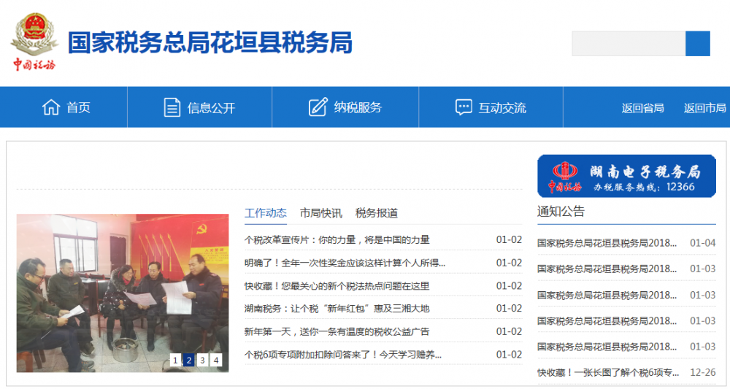Image resolution: width=730 pixels, height=389 pixels.
Task: Click the chat bubble icon beside 互动交流
Action: pos(464,107)
